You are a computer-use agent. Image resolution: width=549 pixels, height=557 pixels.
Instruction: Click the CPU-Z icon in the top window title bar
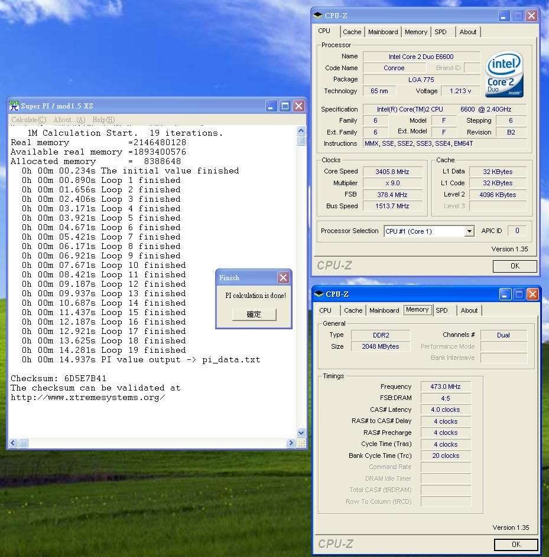[317, 15]
